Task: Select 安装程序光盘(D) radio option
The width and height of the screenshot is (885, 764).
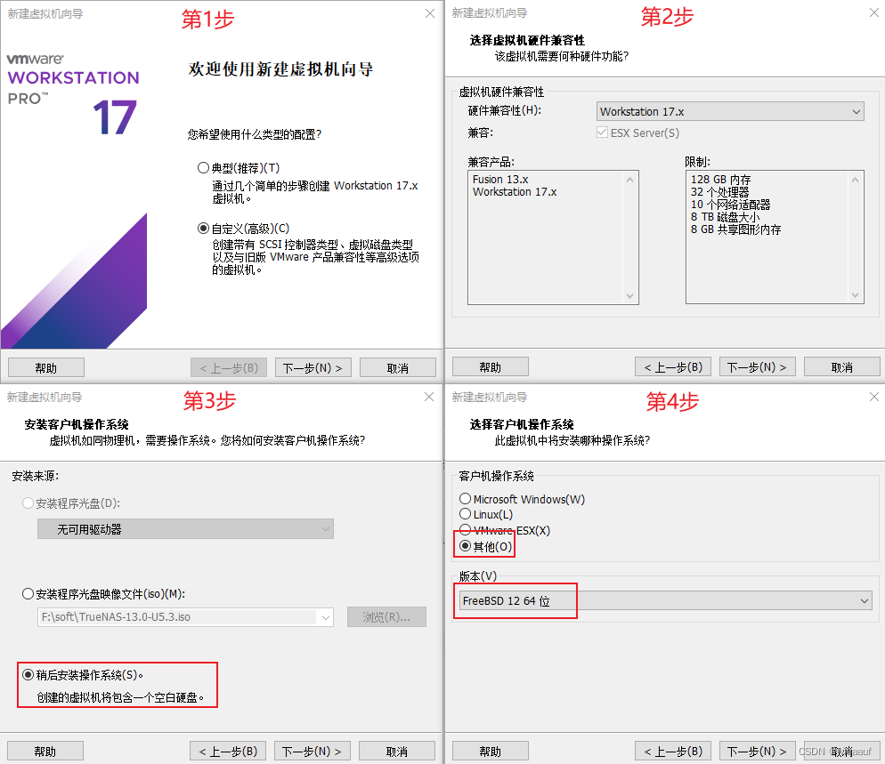Action: click(x=28, y=503)
